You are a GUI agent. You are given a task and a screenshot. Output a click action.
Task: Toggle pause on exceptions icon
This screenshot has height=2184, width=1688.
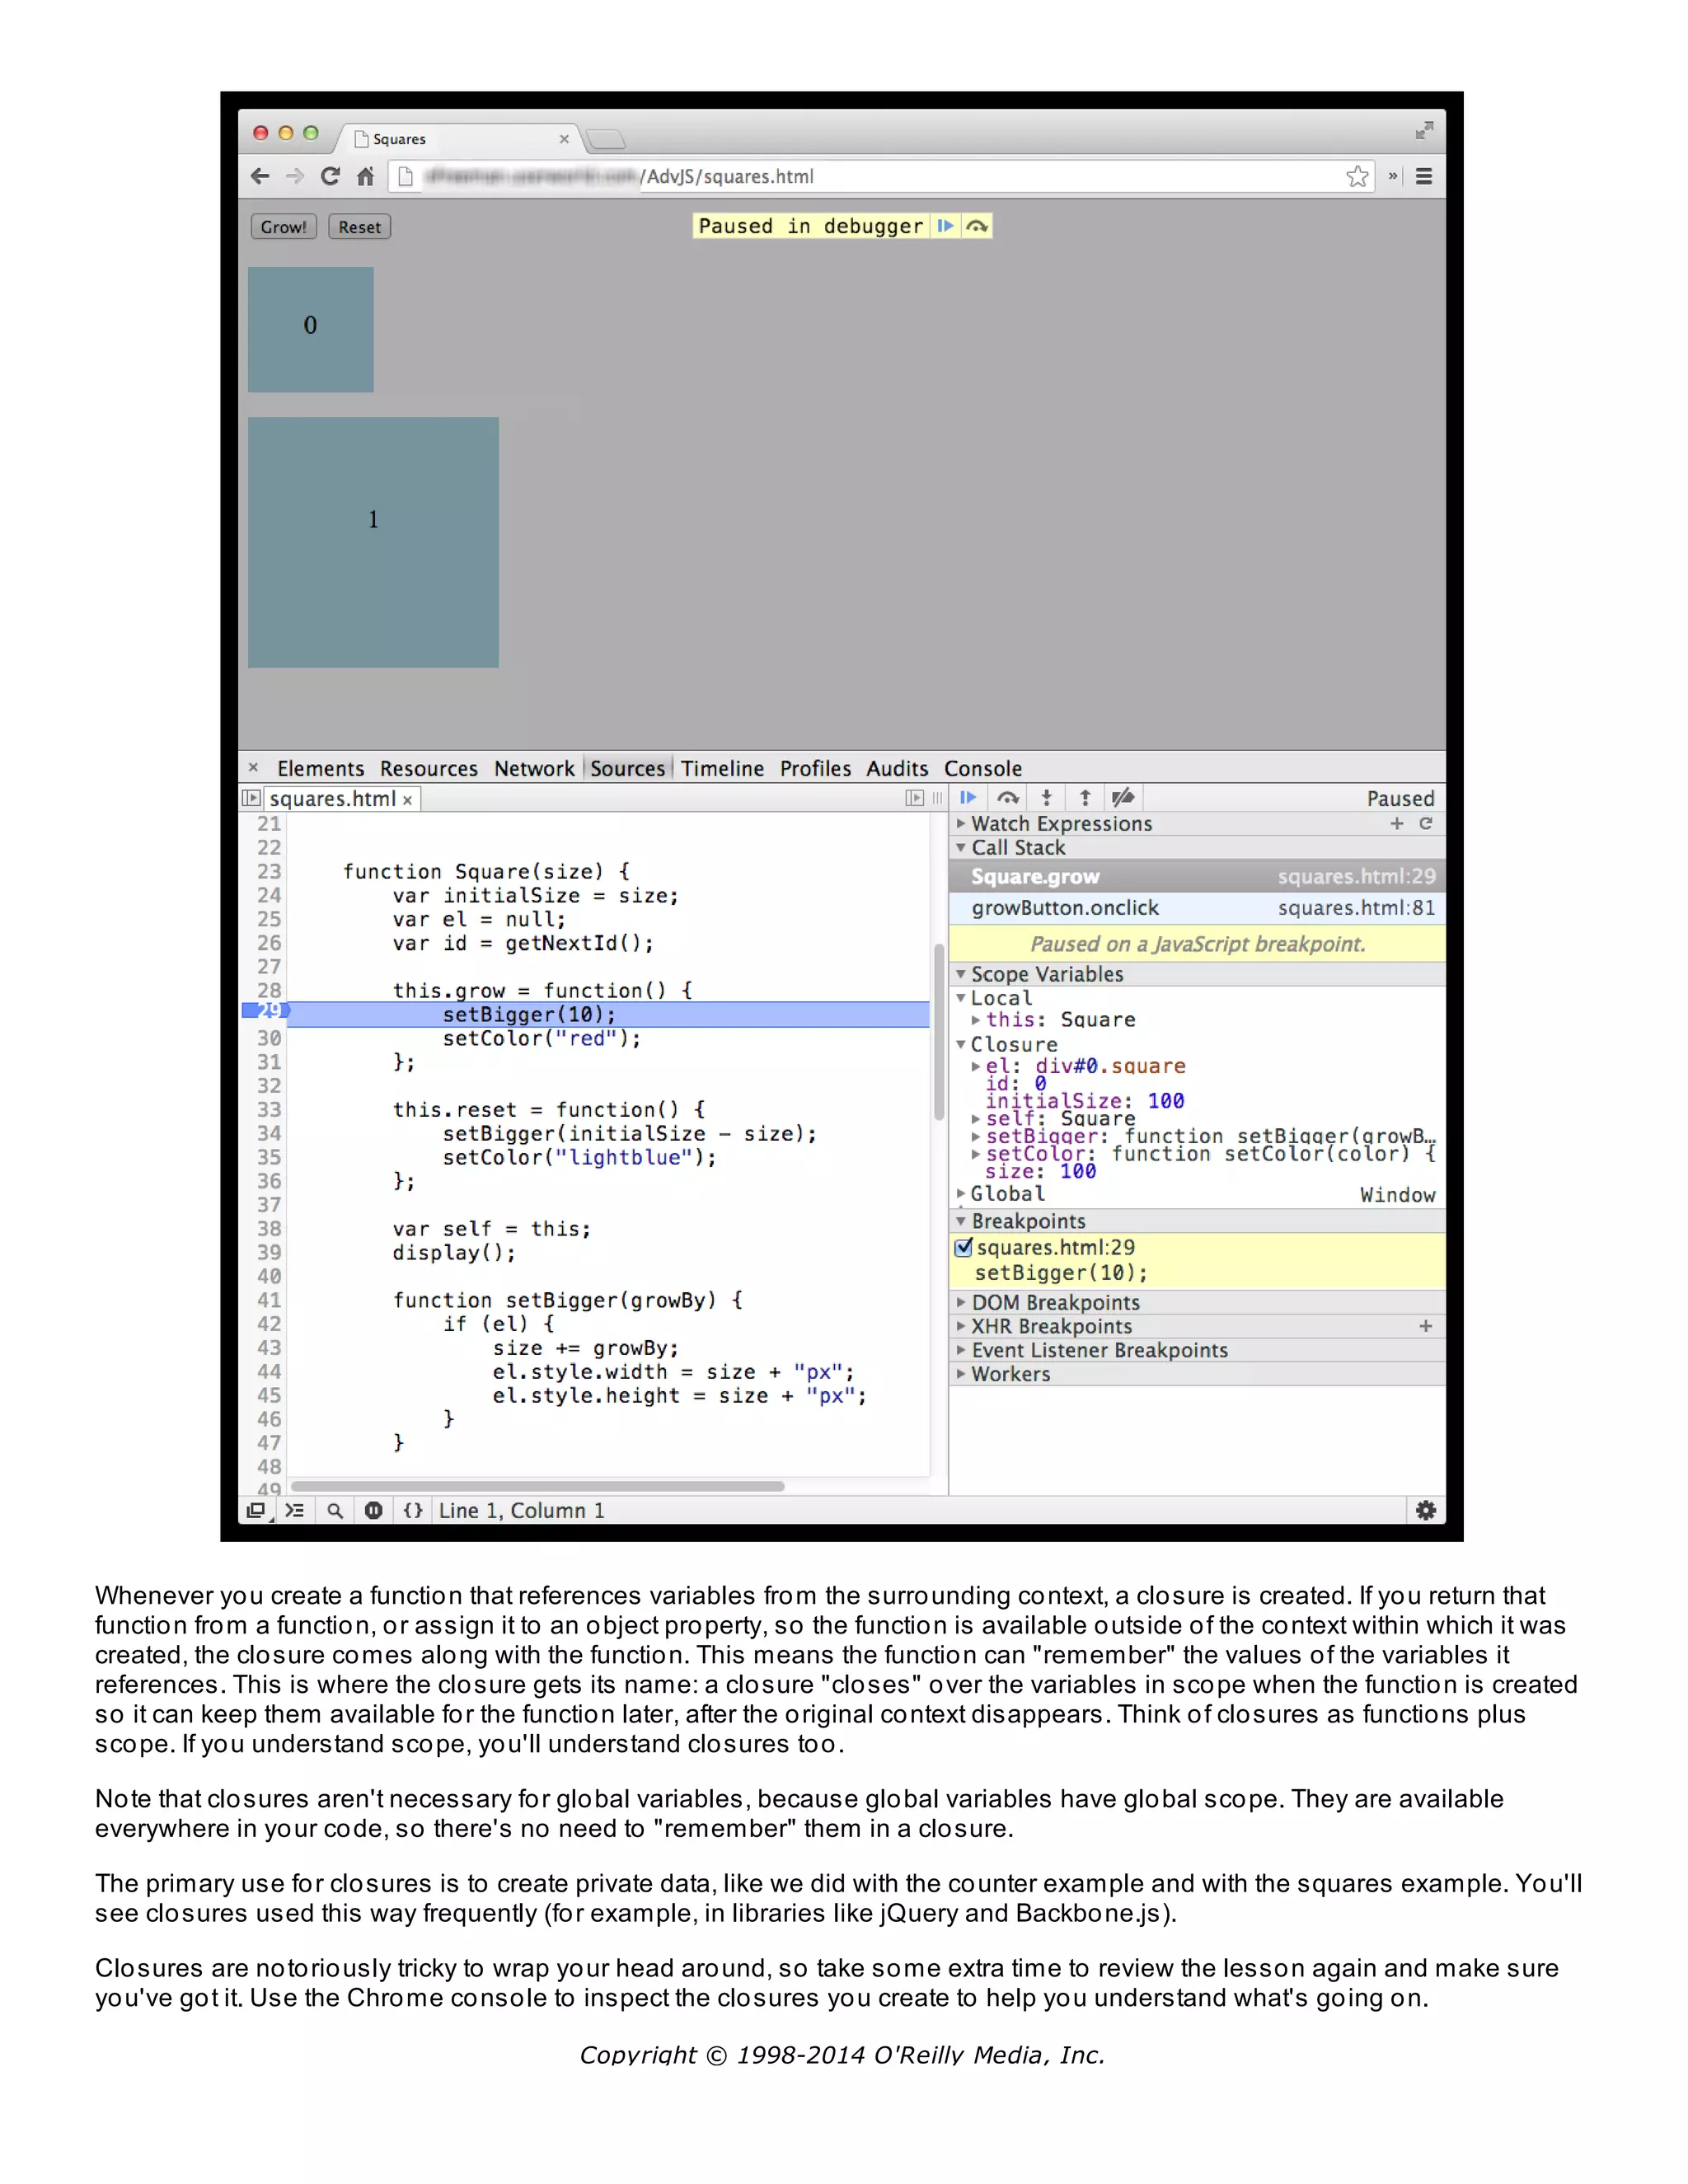pos(373,1510)
